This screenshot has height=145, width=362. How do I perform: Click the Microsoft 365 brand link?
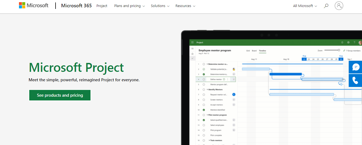coord(76,6)
